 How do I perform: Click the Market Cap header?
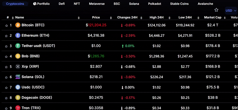213,17
